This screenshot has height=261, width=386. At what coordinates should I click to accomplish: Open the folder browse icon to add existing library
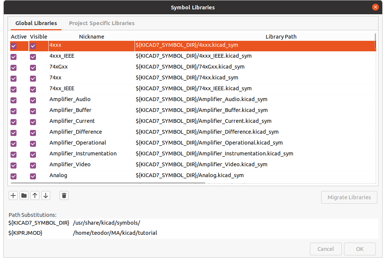click(24, 195)
